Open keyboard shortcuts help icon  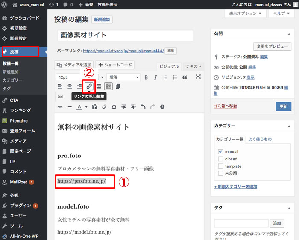tap(162, 106)
